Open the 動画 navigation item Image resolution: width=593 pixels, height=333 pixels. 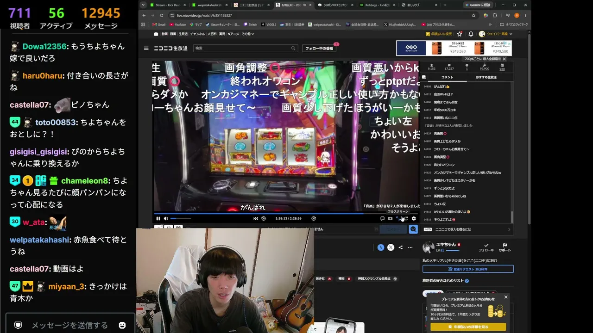point(164,34)
